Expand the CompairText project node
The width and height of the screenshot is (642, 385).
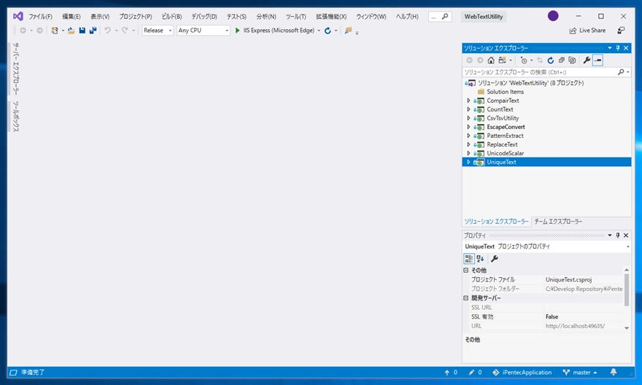[469, 101]
